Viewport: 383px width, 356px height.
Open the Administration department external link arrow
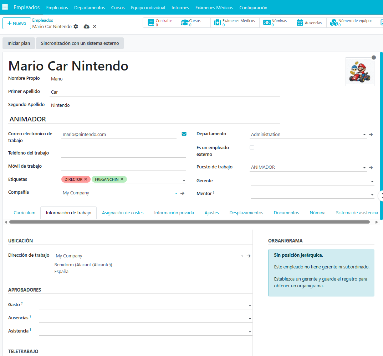point(371,135)
